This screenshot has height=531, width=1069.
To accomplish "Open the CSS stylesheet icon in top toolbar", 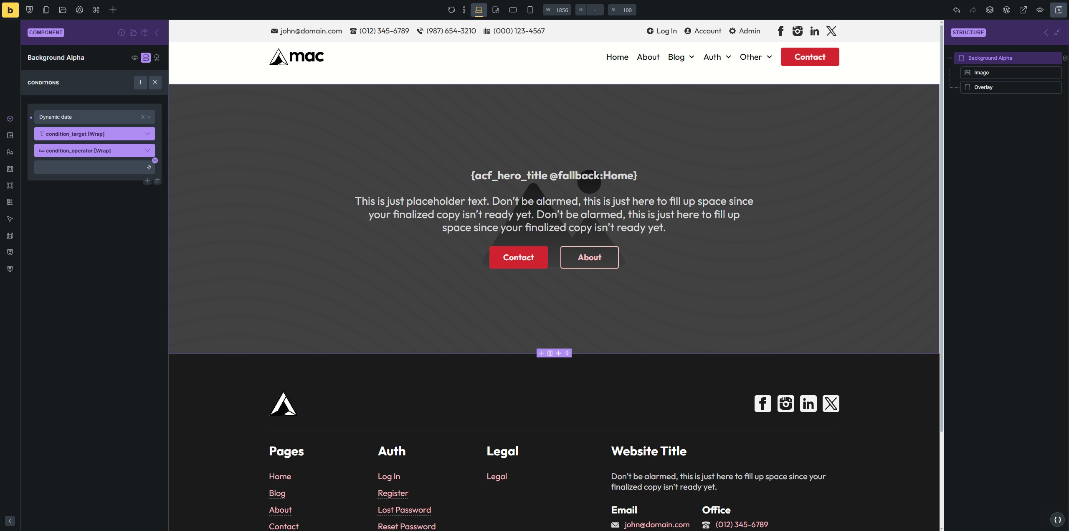I will click(29, 10).
